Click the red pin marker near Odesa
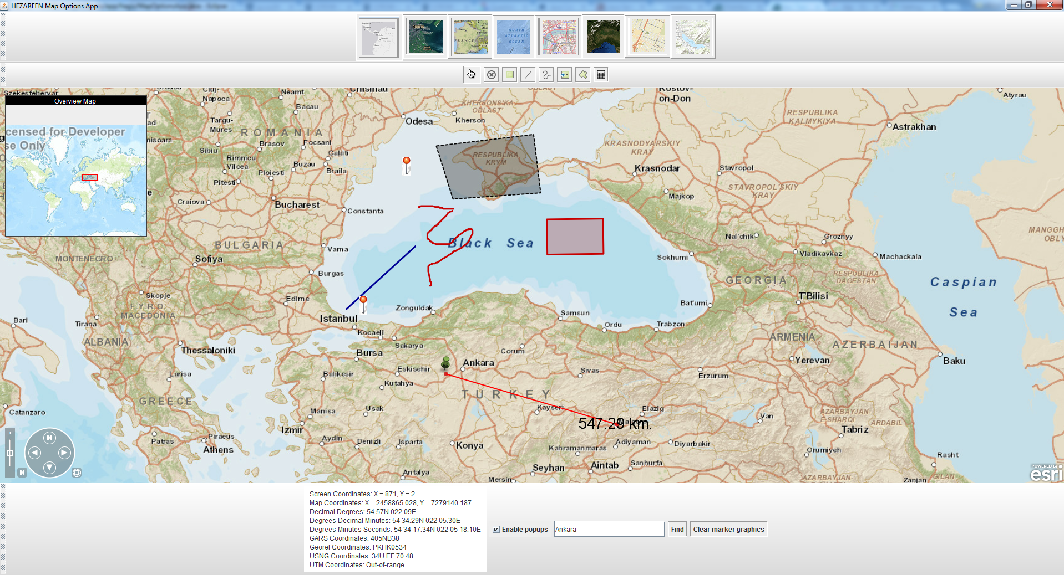Image resolution: width=1064 pixels, height=575 pixels. pos(407,165)
